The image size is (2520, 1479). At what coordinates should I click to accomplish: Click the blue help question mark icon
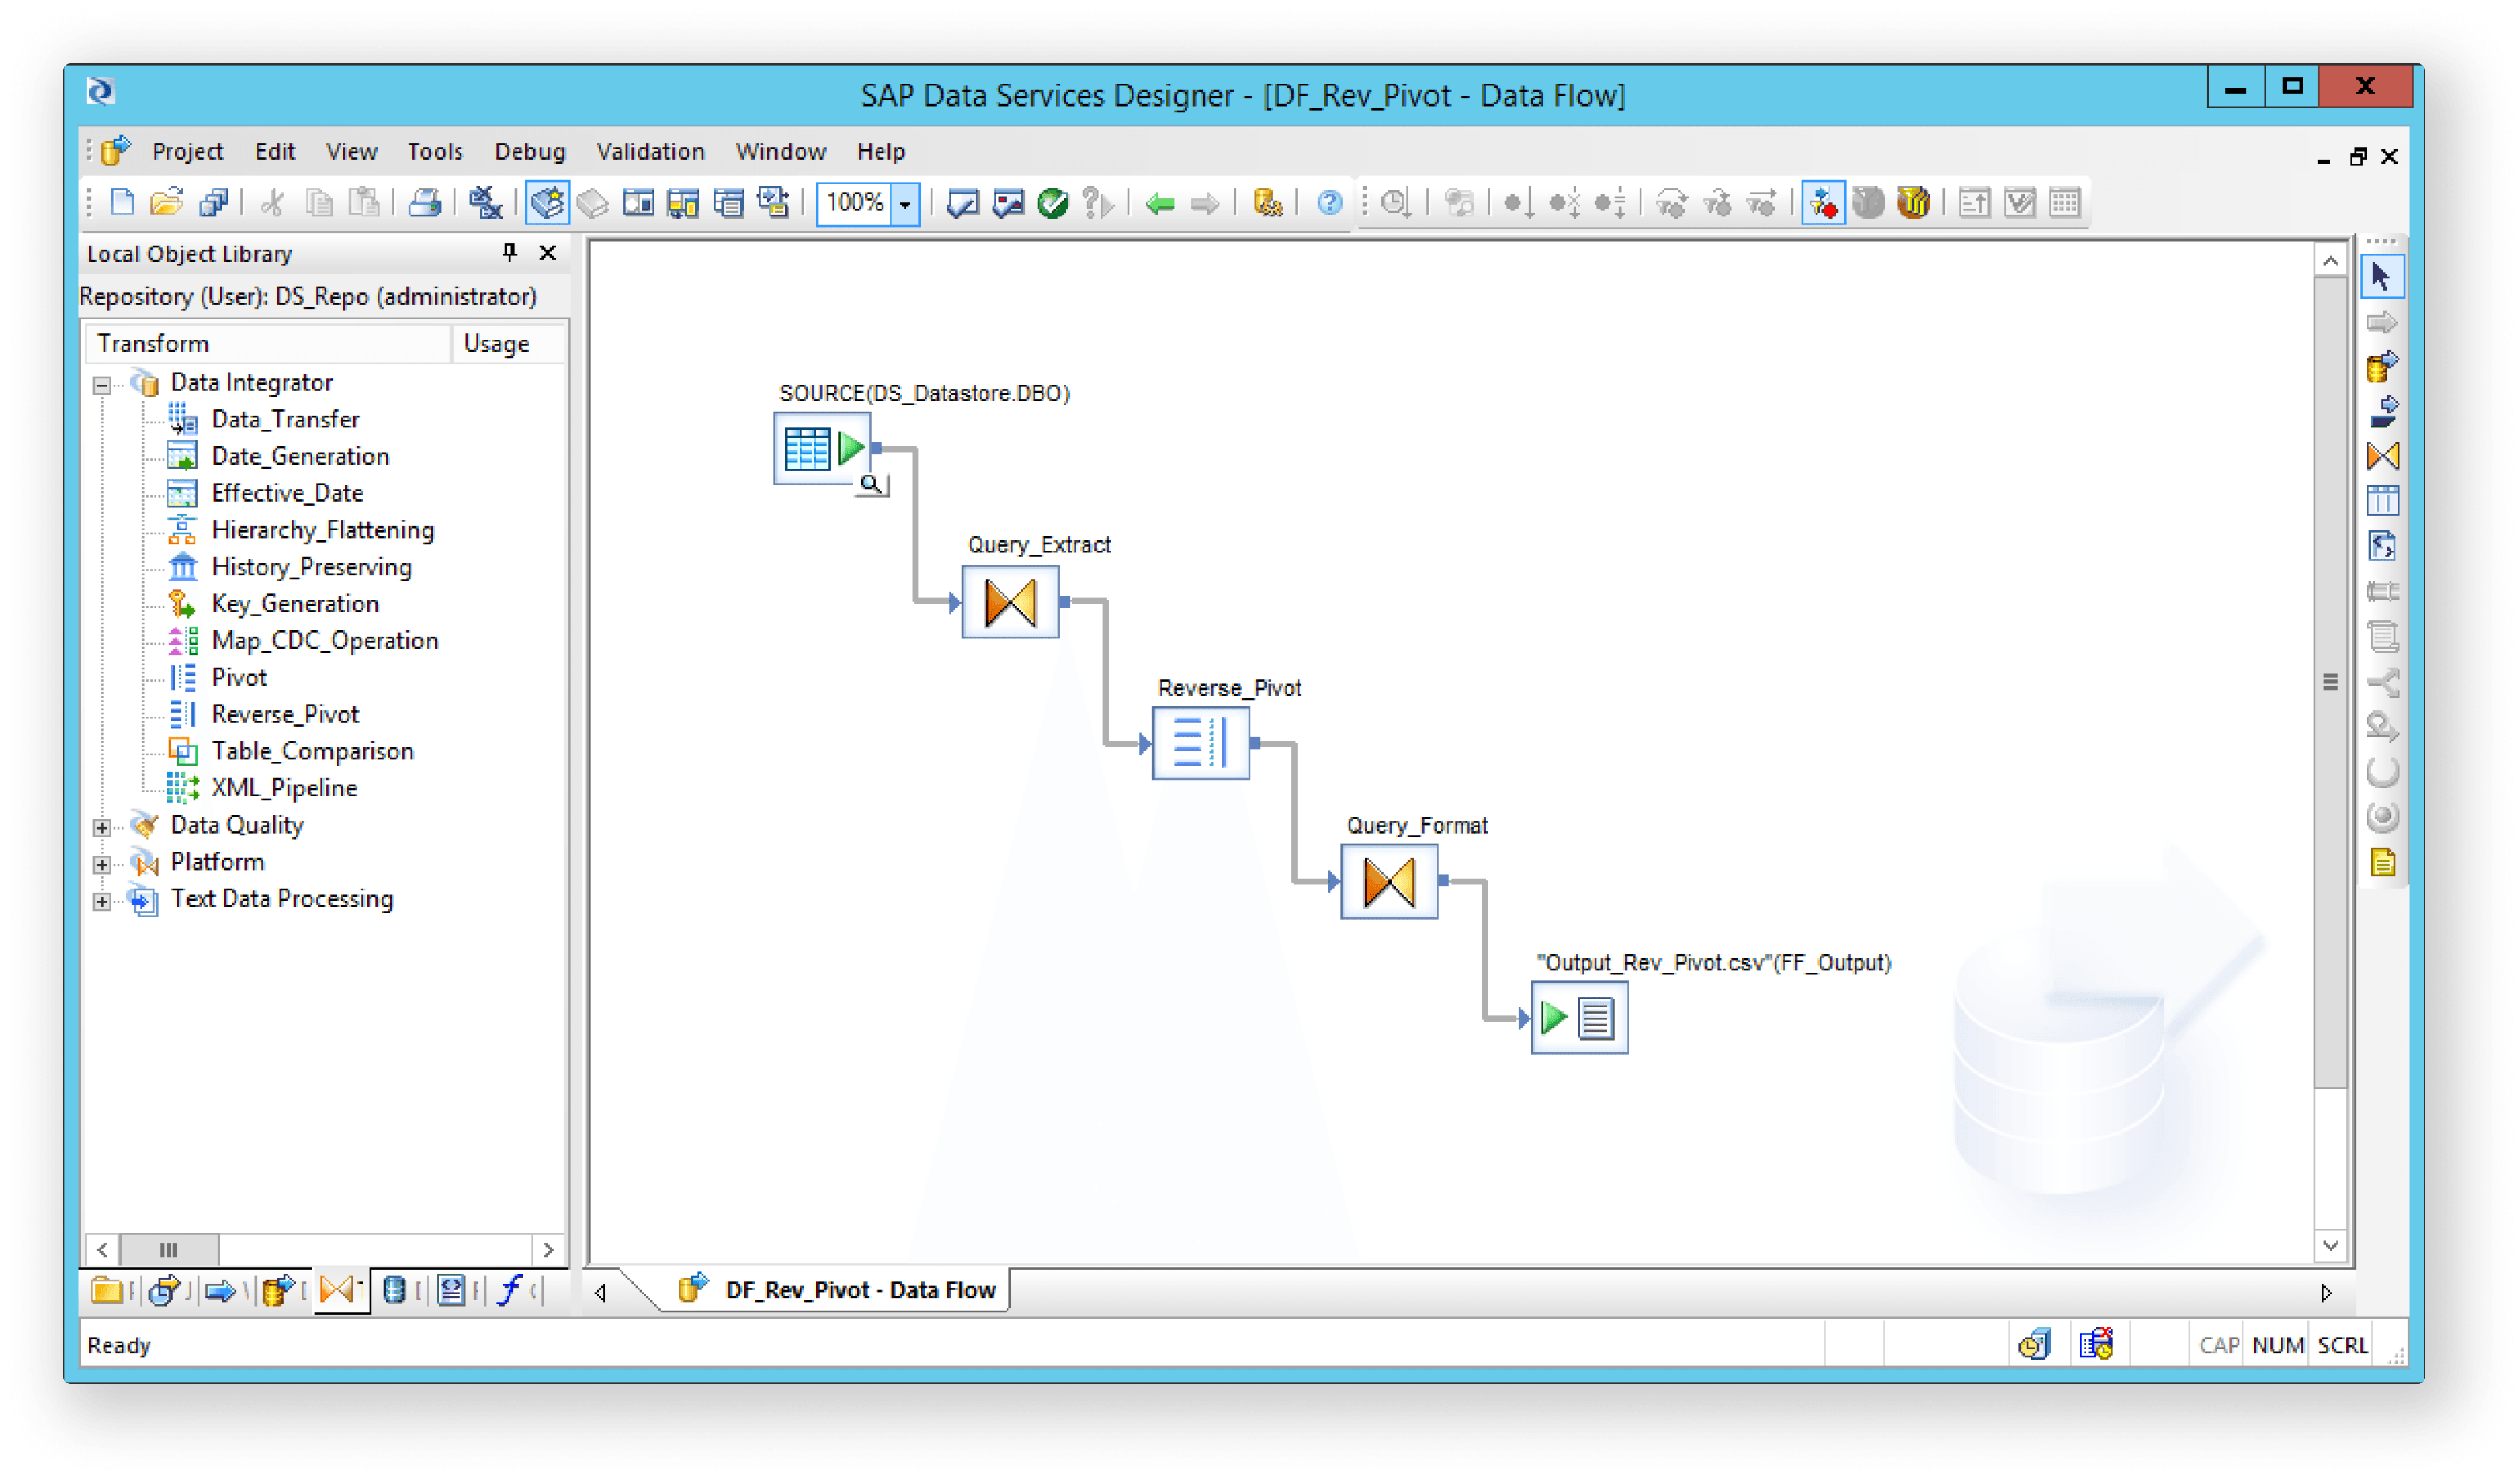point(1329,203)
